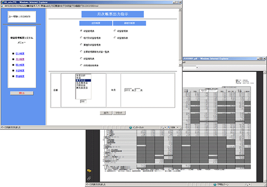Click the vertical scrollbar of the report form pane

tap(180, 37)
